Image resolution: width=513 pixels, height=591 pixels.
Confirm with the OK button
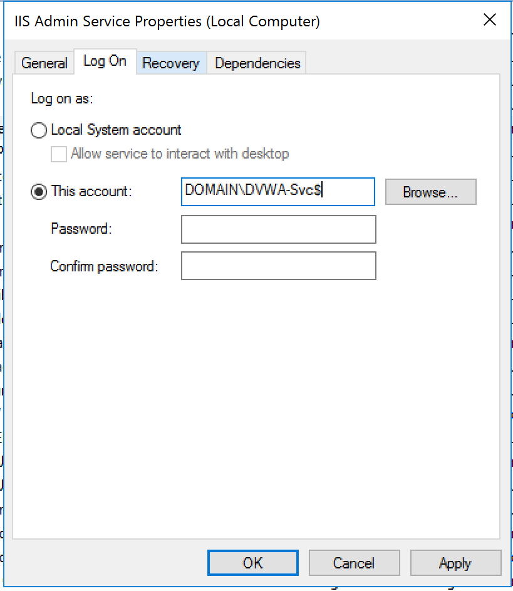(x=252, y=563)
